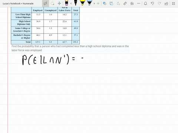The image size is (178, 133).
Task: Add a new pen with green plus
Action: click(98, 3)
